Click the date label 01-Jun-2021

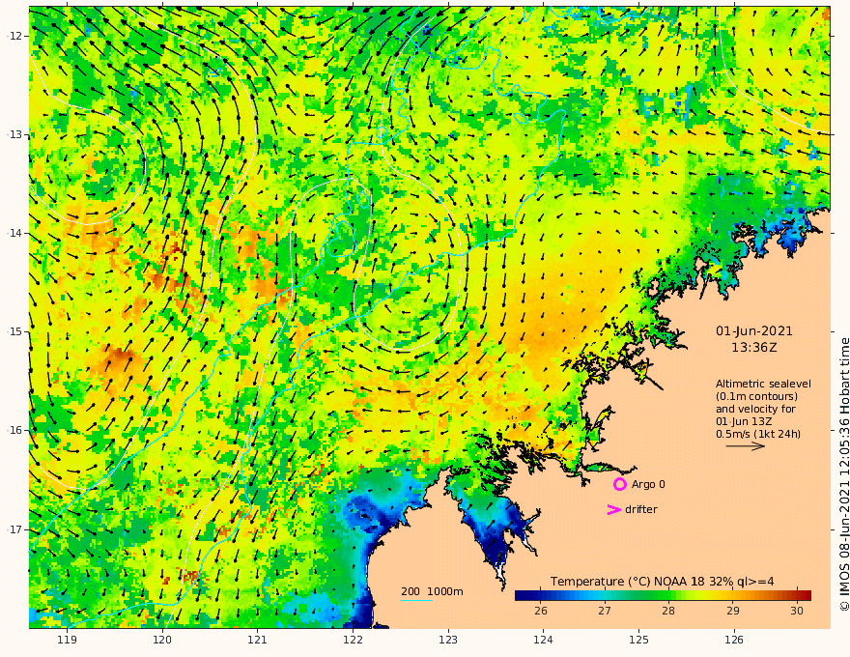pyautogui.click(x=754, y=331)
